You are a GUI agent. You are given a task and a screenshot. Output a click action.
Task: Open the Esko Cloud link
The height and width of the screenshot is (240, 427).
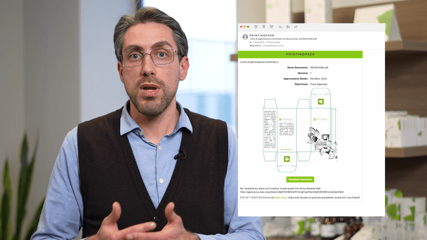281,198
